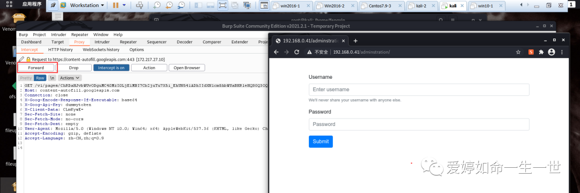Toggle the \n non-printing characters button
This screenshot has height=193, width=580.
click(52, 78)
